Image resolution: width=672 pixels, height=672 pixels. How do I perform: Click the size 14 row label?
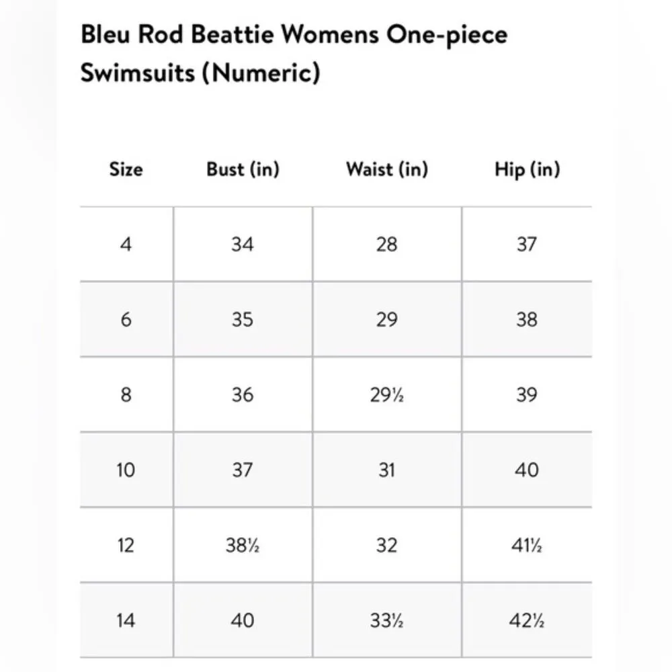(x=126, y=620)
